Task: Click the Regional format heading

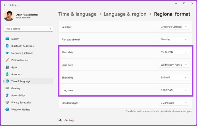Action: pos(172,14)
